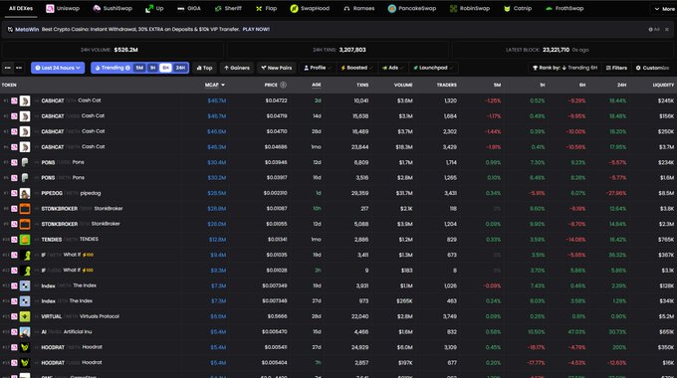Image resolution: width=677 pixels, height=378 pixels.
Task: Dismiss the MetaWin ad banner
Action: coord(667,29)
